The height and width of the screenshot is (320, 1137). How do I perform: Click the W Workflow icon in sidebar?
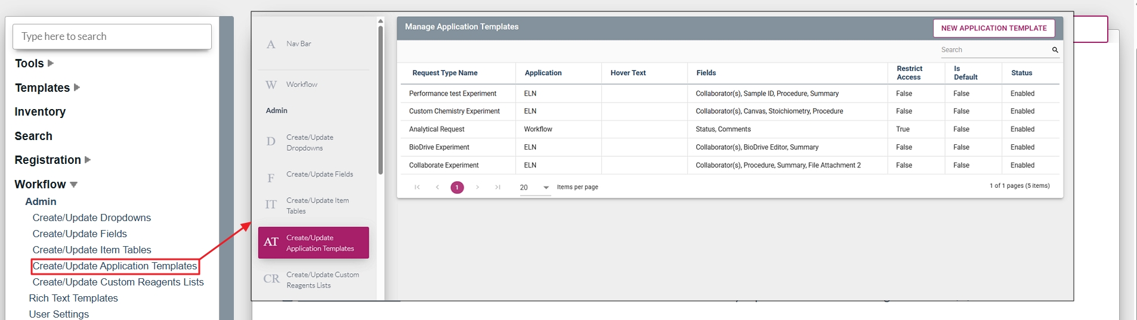pos(271,85)
